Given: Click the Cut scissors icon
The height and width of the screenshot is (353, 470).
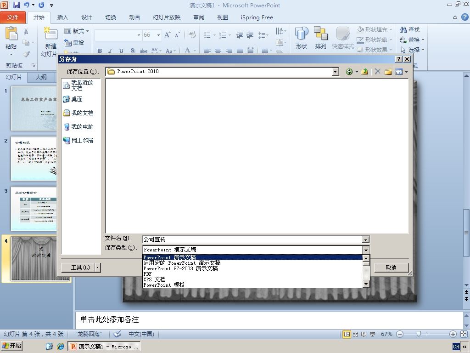Looking at the screenshot, I should tap(26, 31).
